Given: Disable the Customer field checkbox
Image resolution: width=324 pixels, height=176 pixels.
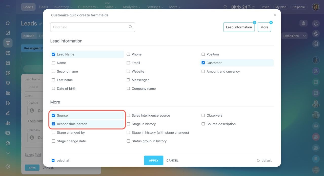Looking at the screenshot, I should (203, 63).
